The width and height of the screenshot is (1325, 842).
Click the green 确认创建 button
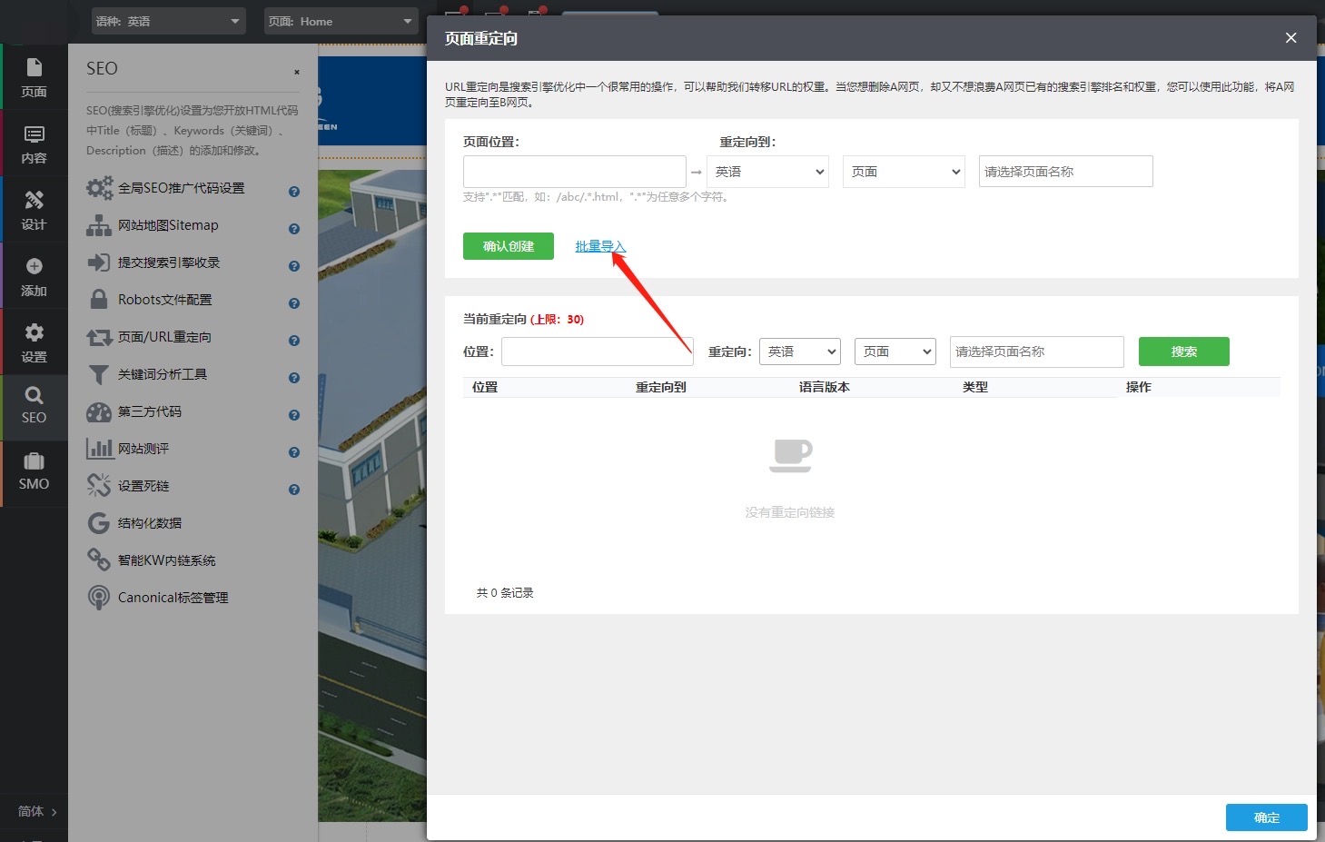click(x=508, y=246)
